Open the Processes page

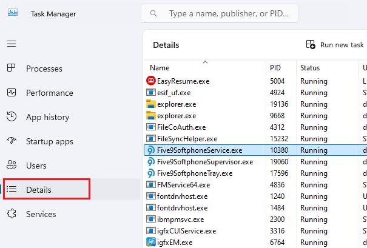pyautogui.click(x=44, y=69)
